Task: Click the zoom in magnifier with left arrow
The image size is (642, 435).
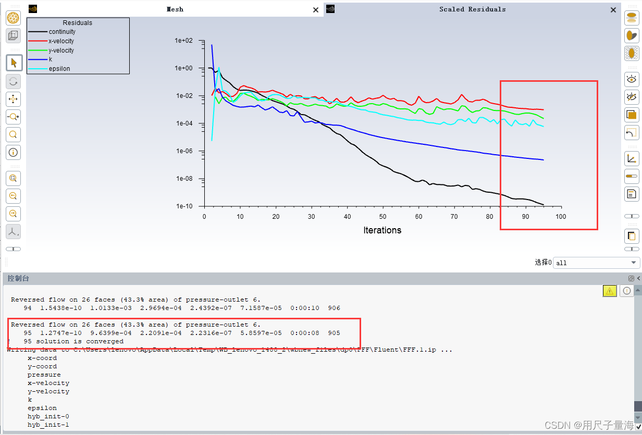Action: (14, 196)
